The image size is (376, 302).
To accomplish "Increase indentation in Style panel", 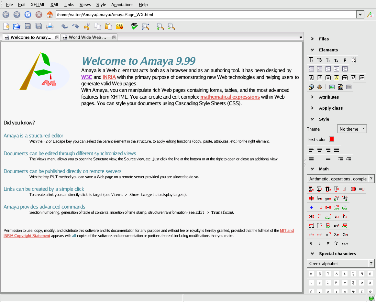I will (340, 159).
